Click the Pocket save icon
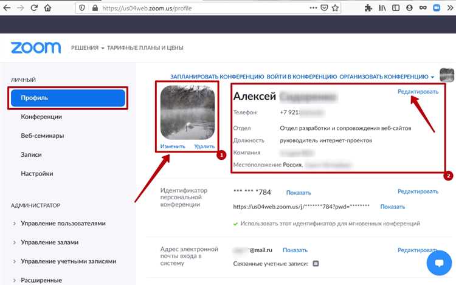The height and width of the screenshot is (285, 456). tap(324, 8)
